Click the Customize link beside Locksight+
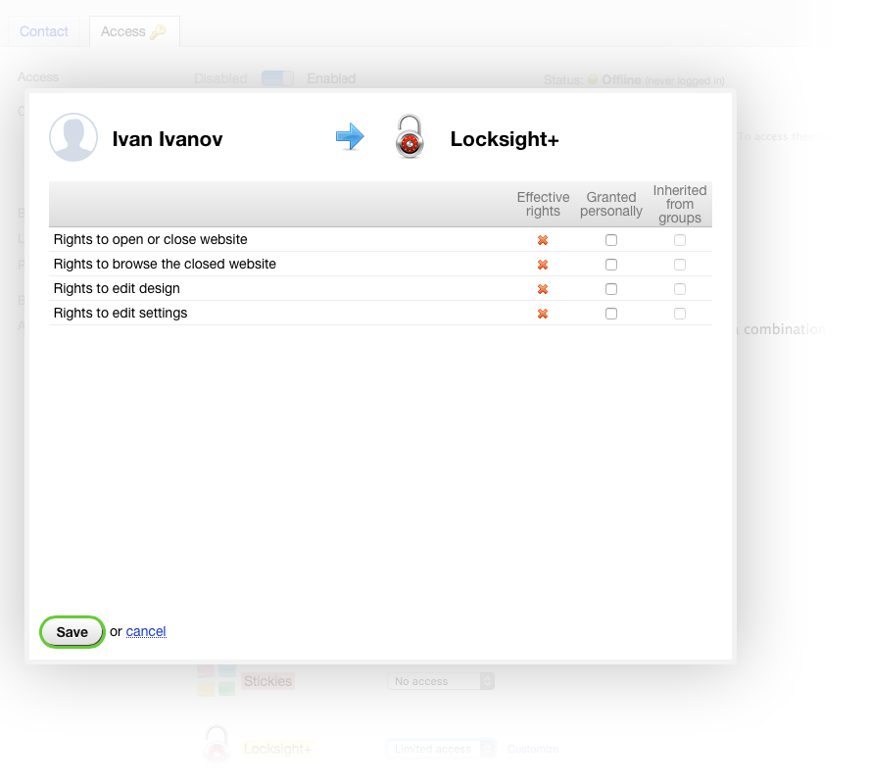This screenshot has height=784, width=869. click(x=533, y=749)
